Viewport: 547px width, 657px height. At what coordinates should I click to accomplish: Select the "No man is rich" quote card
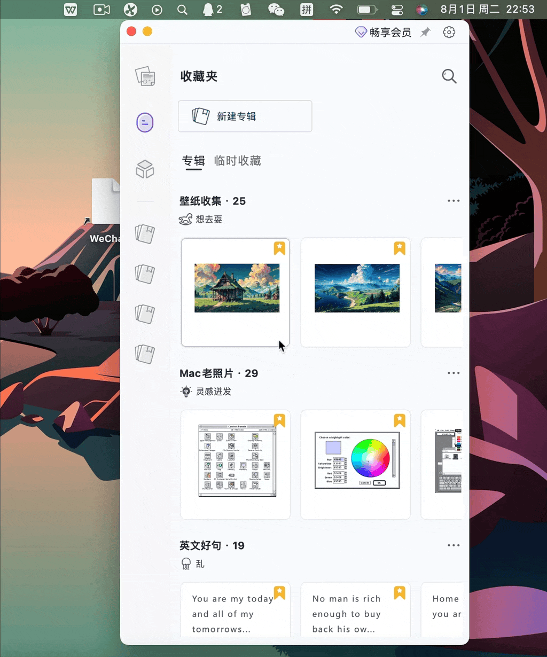[356, 609]
